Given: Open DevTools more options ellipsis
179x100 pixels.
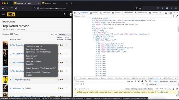Looking at the screenshot, I should (174, 13).
